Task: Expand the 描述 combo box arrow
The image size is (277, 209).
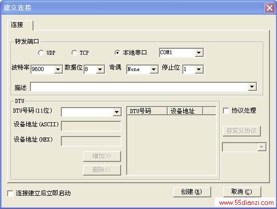Action: [x=252, y=87]
